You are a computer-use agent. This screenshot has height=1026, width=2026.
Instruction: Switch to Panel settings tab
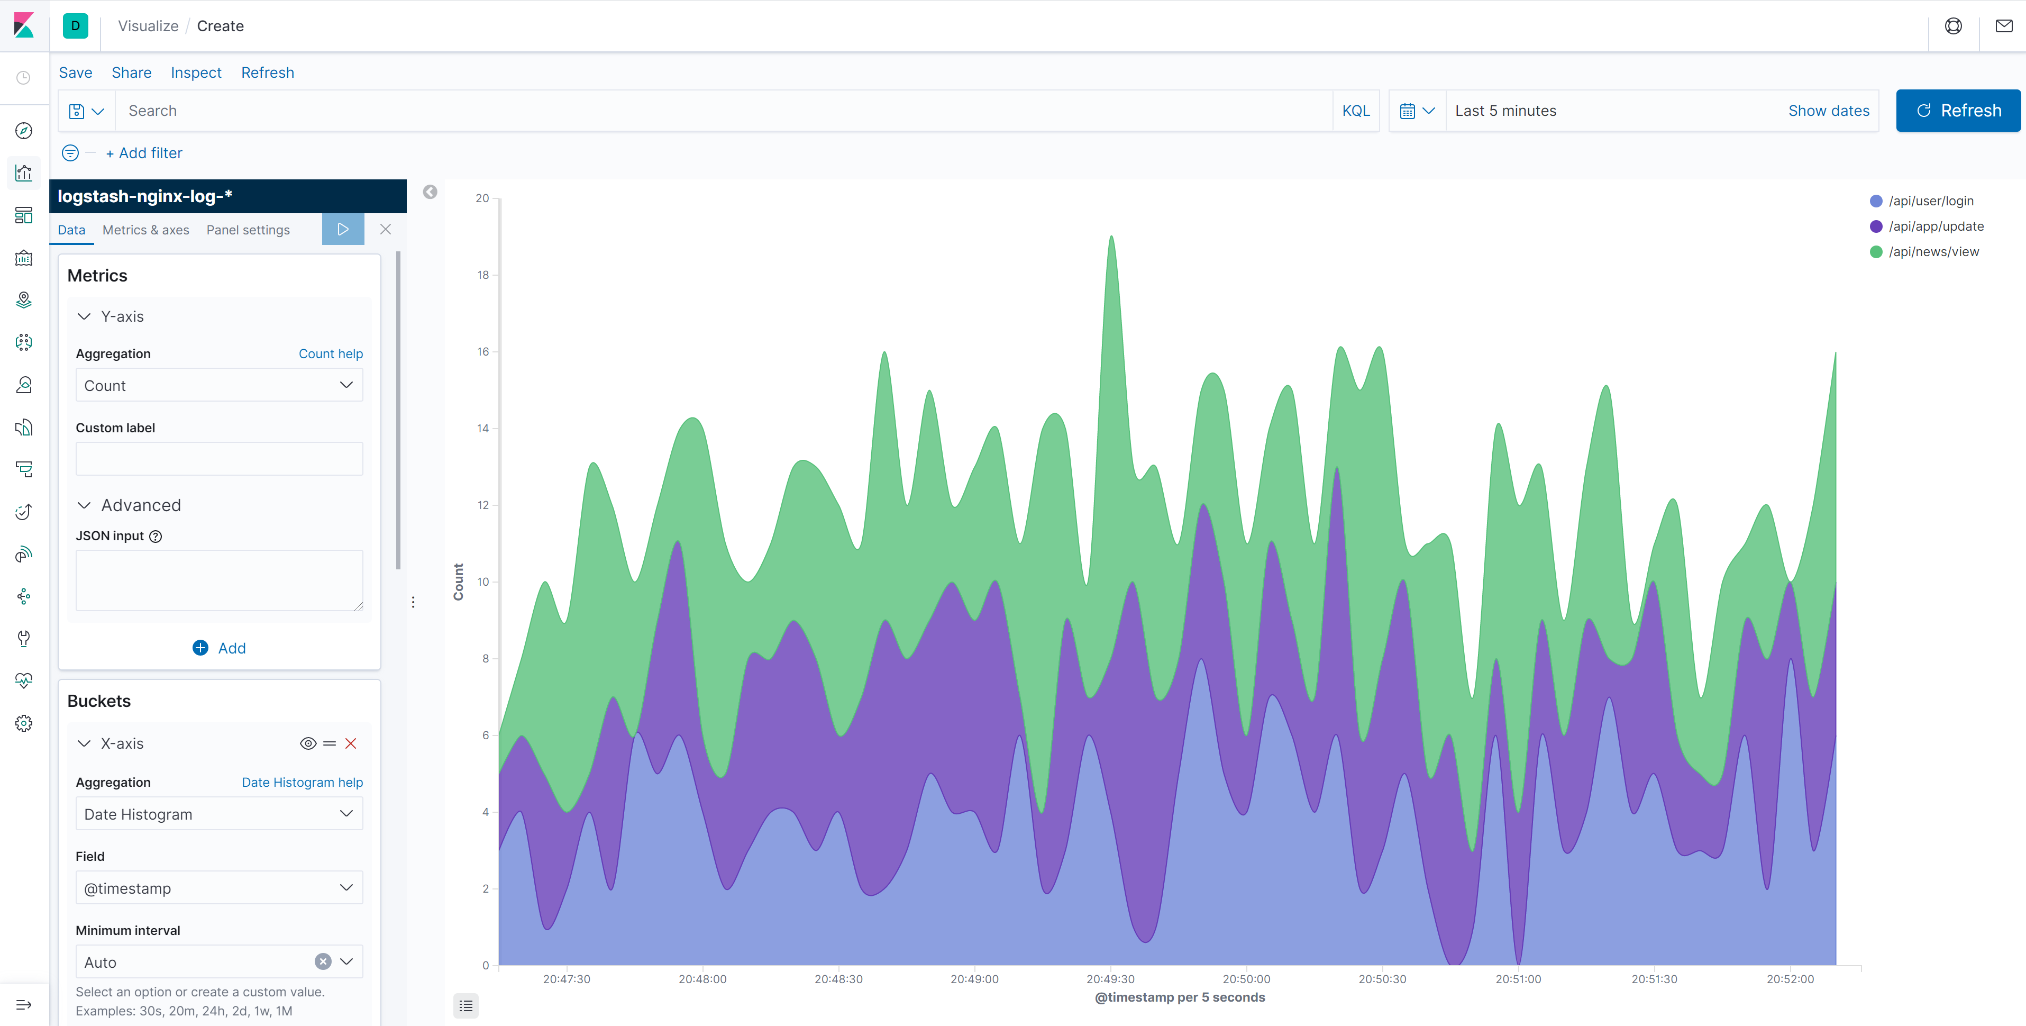pos(248,230)
